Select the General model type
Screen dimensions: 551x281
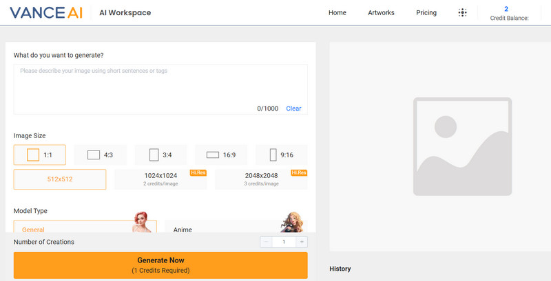coord(85,227)
